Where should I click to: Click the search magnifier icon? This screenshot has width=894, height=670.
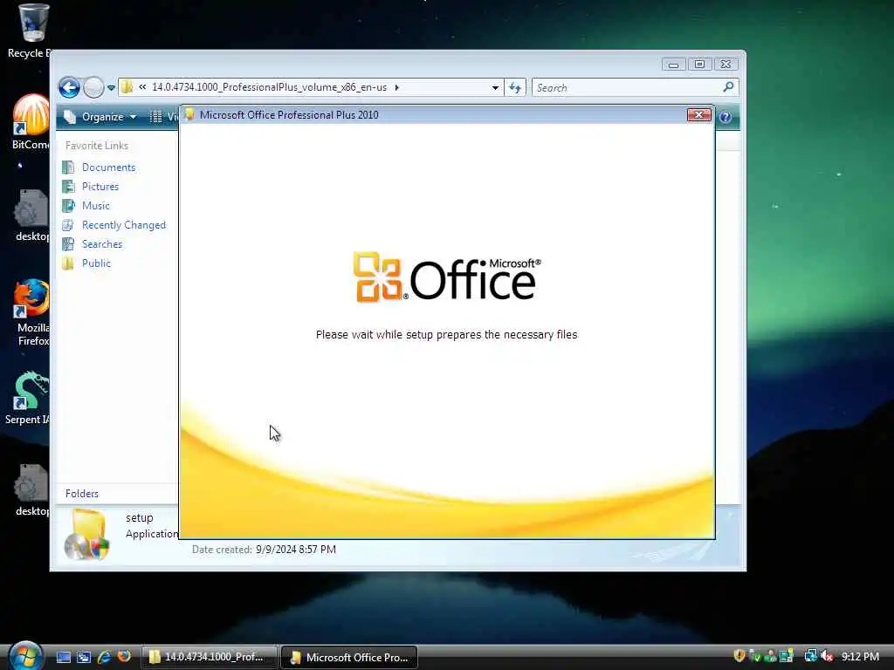point(728,87)
